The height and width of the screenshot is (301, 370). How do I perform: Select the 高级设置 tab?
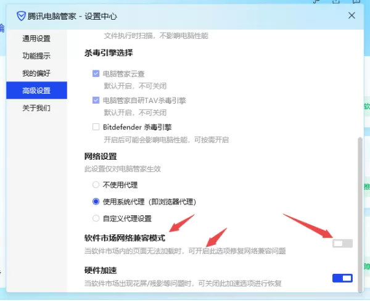[36, 91]
